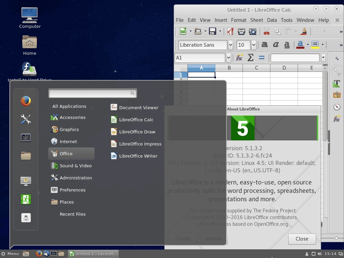Open the Name Box dropdown
This screenshot has width=344, height=258.
coord(228,58)
